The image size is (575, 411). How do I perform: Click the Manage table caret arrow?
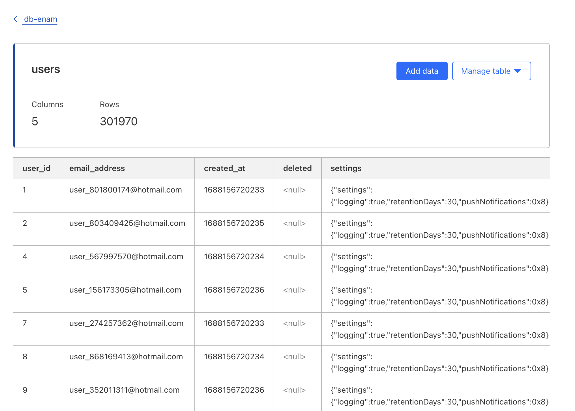click(518, 71)
